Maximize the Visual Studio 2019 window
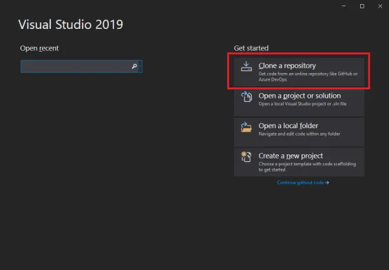 click(362, 6)
